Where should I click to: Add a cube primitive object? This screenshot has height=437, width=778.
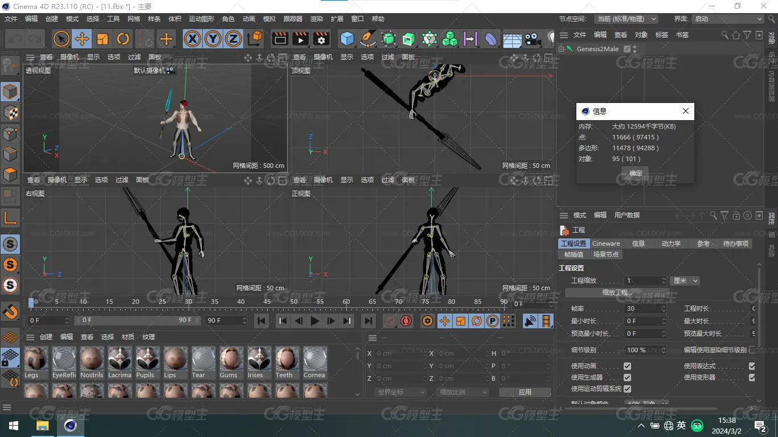pos(347,39)
